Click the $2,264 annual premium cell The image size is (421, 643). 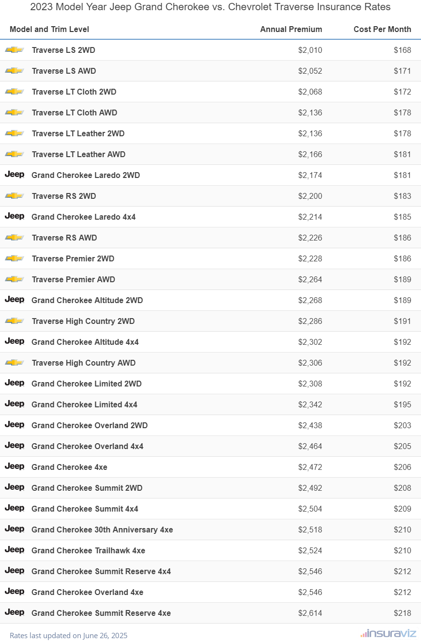[310, 279]
